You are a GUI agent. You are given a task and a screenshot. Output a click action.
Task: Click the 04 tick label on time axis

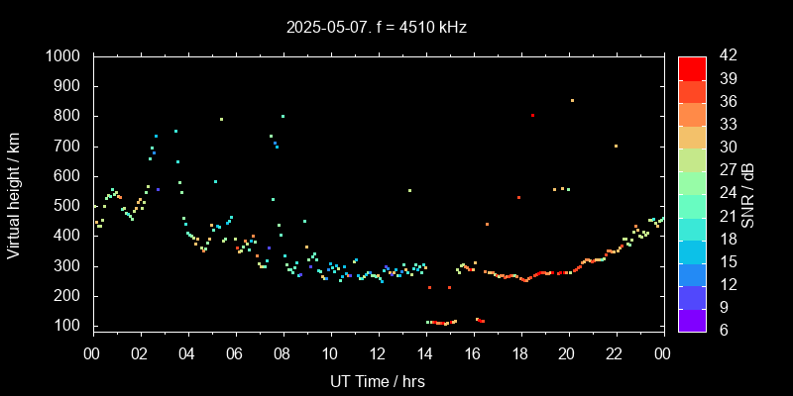187,353
